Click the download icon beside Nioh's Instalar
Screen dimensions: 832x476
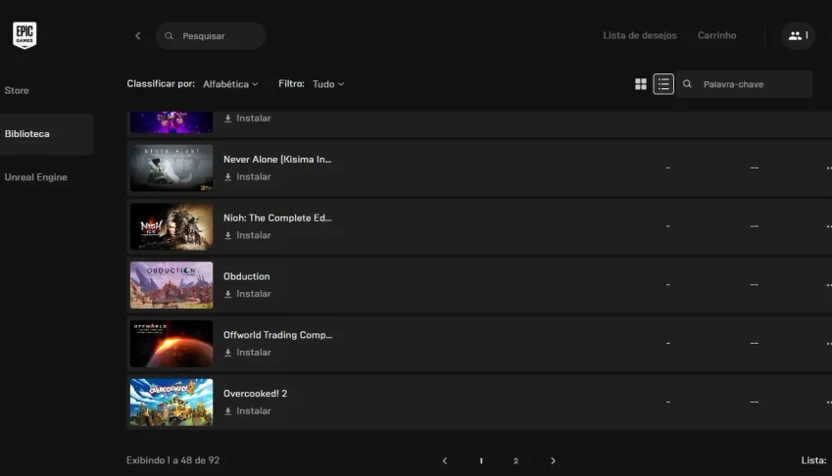(227, 235)
